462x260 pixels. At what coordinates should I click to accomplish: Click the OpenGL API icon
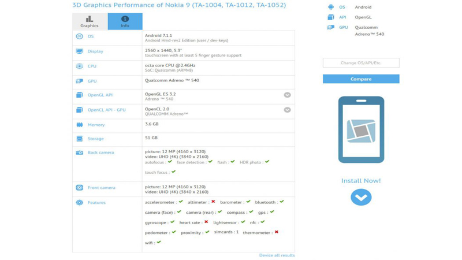point(79,95)
